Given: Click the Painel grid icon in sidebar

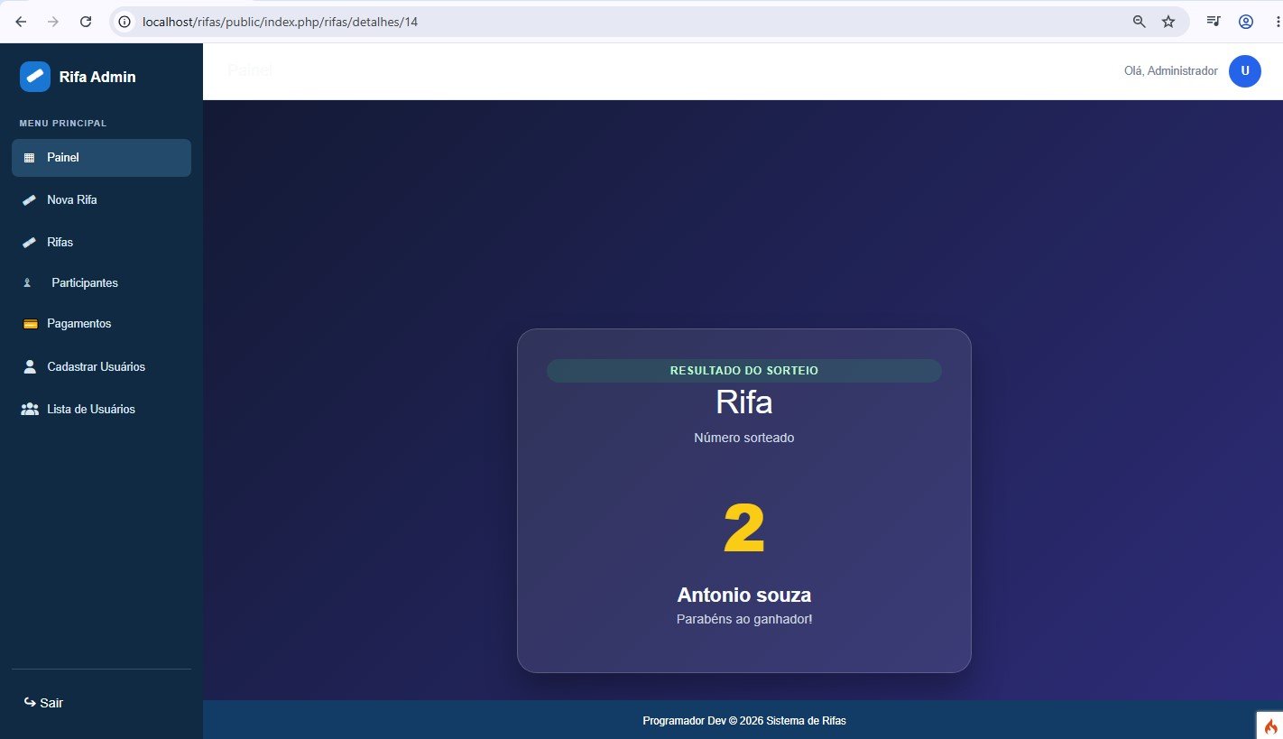Looking at the screenshot, I should tap(29, 158).
